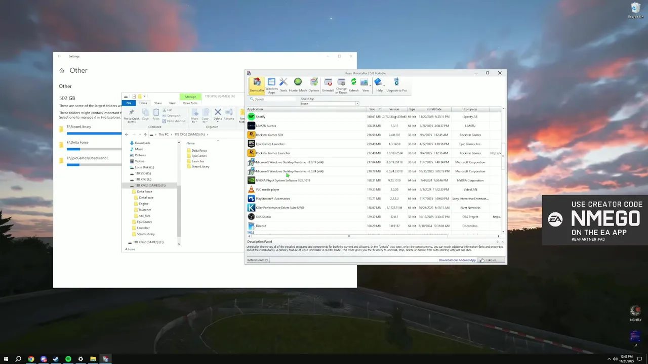Open the Uninstaller tab in Revo Uninstaller toolbar
648x364 pixels.
click(257, 85)
